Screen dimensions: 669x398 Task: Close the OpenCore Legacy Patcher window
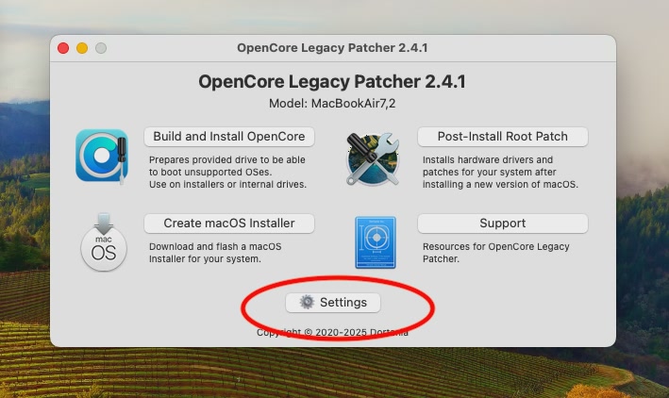pos(63,48)
